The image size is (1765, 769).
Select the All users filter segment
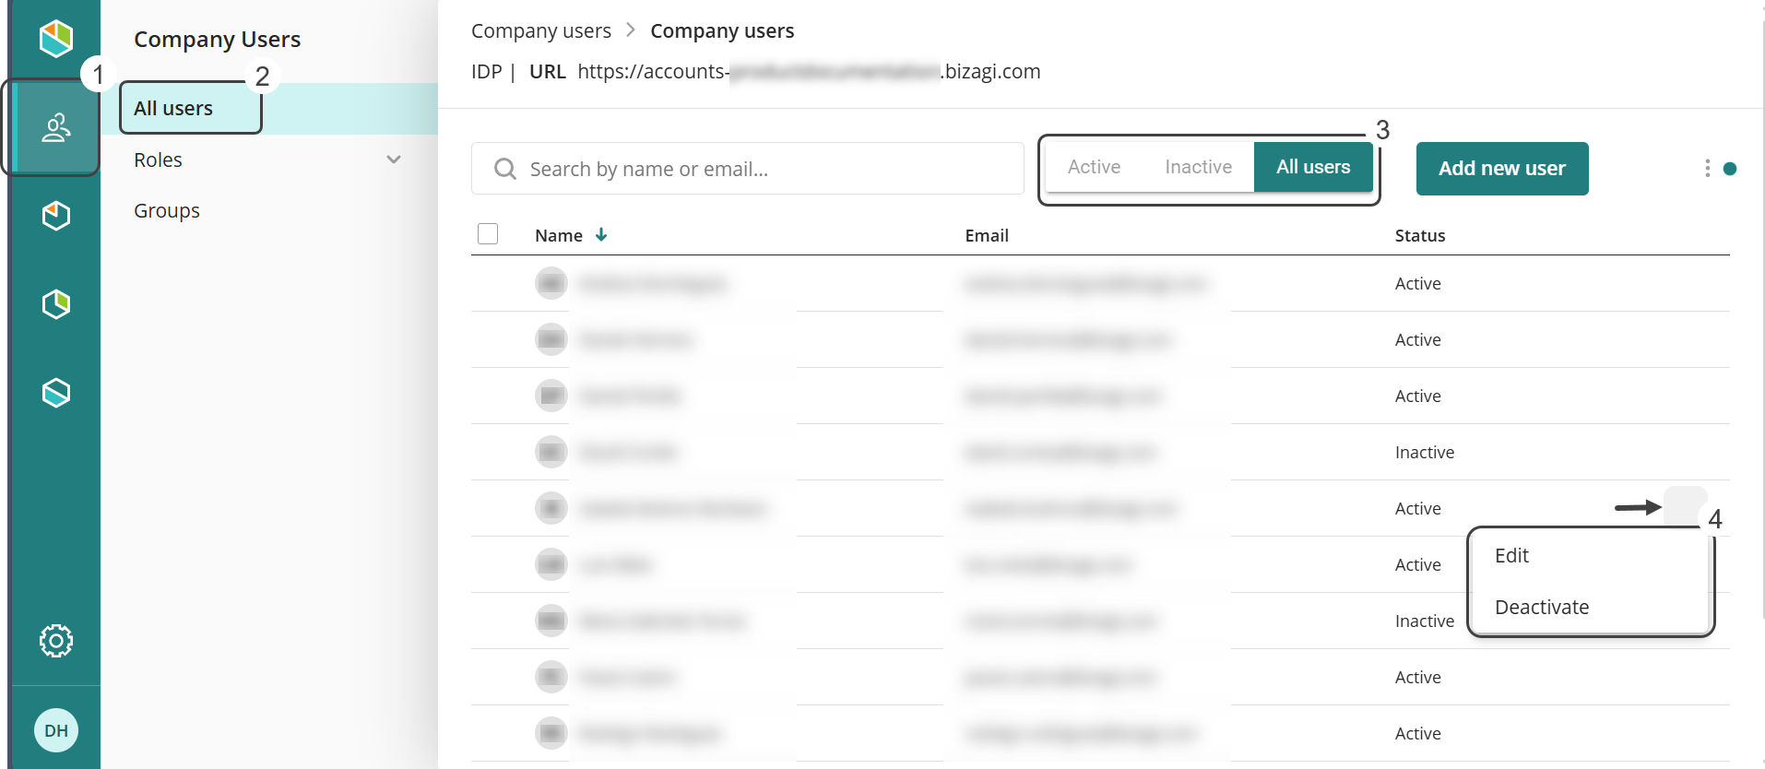click(x=1313, y=167)
